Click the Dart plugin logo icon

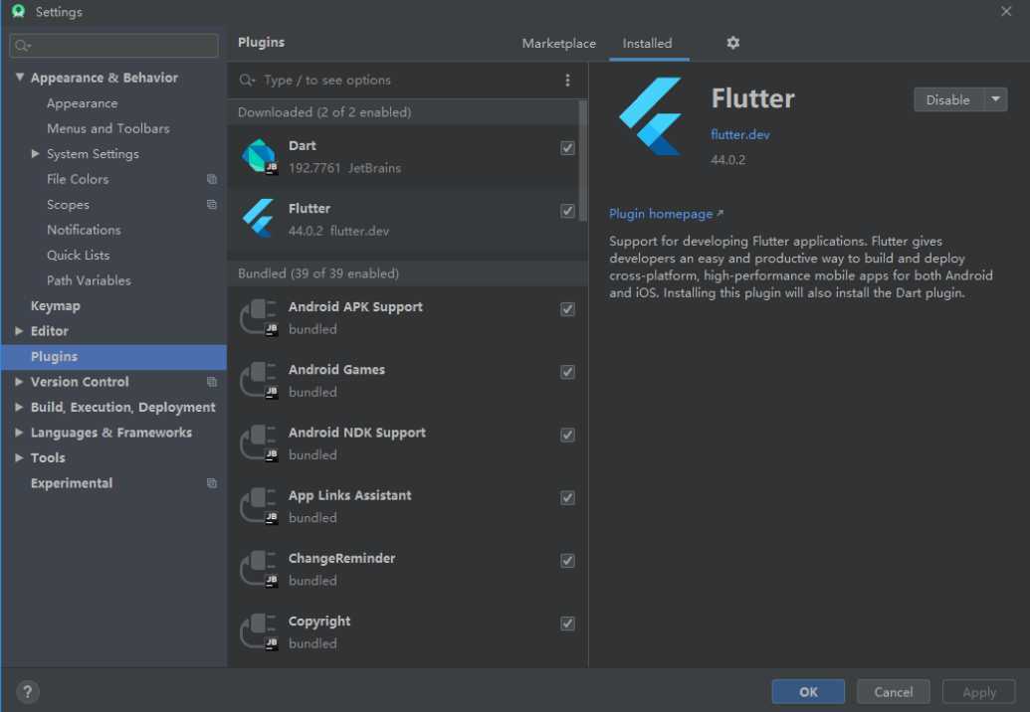pyautogui.click(x=260, y=156)
